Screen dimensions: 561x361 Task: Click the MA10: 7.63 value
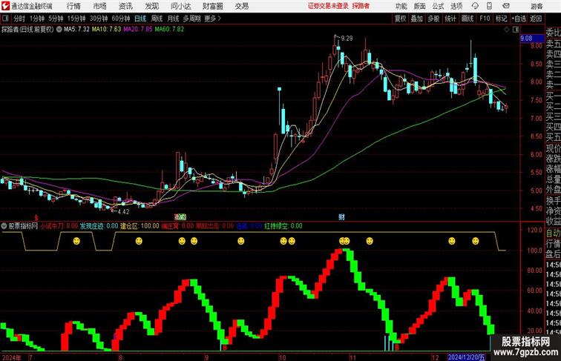pyautogui.click(x=107, y=30)
